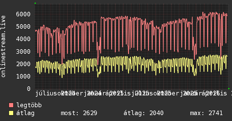Click the 'átlag: 2040' statistic
232x121 pixels.
(144, 113)
